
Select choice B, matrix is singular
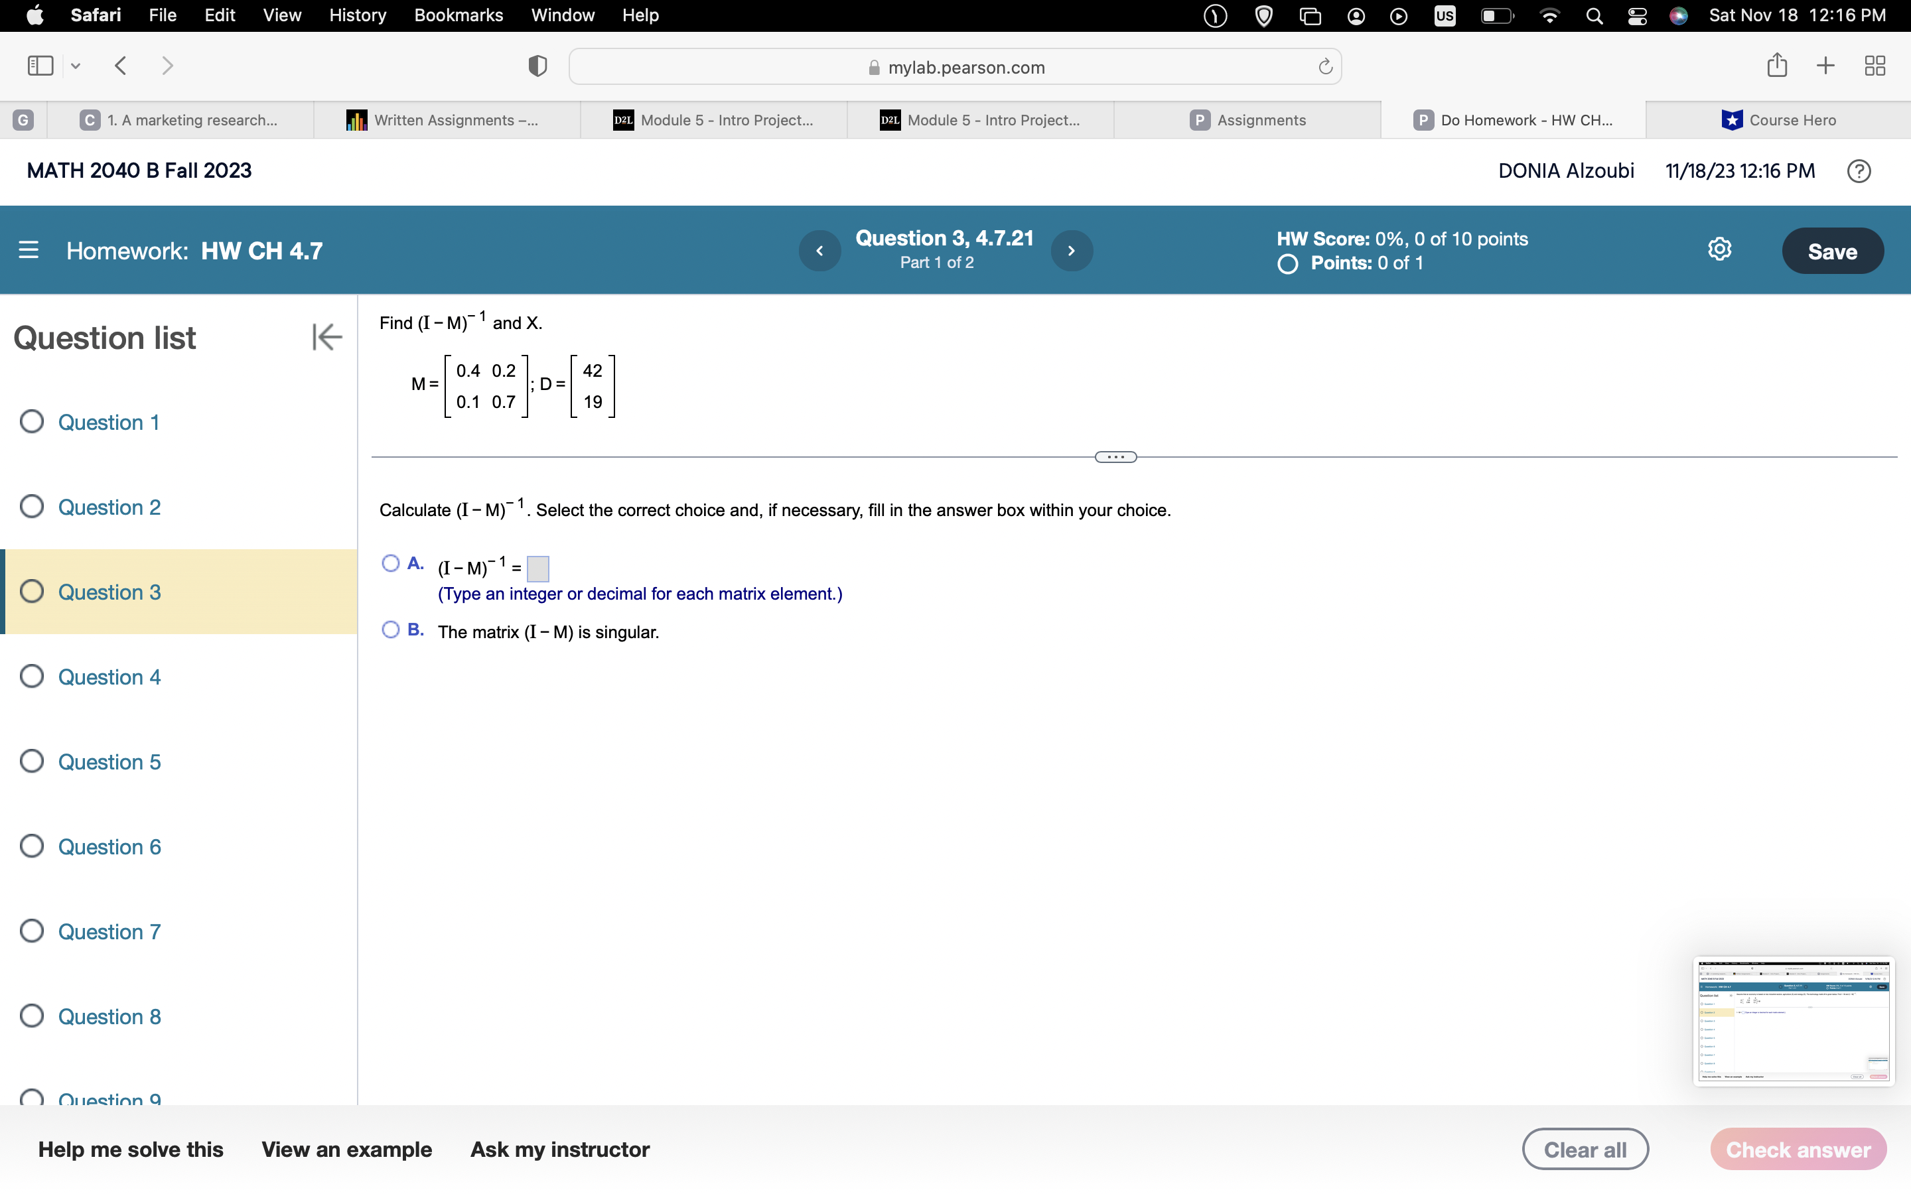[x=390, y=630]
